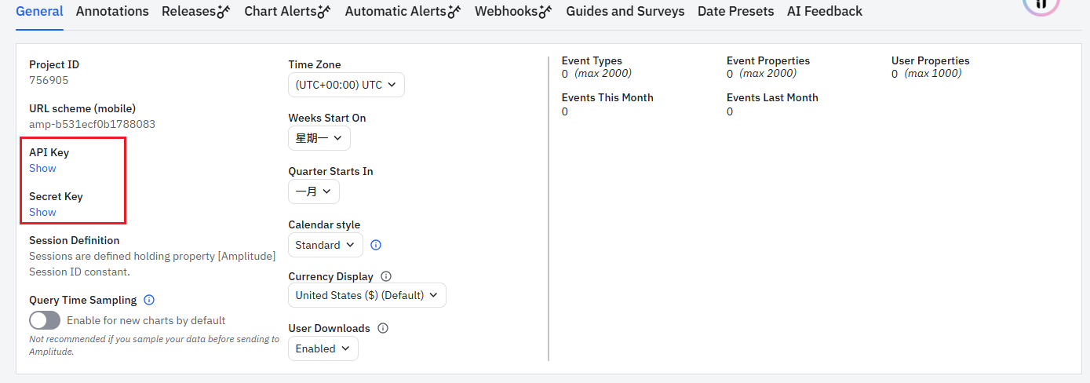Expand the User Downloads dropdown
This screenshot has height=383, width=1090.
[323, 348]
